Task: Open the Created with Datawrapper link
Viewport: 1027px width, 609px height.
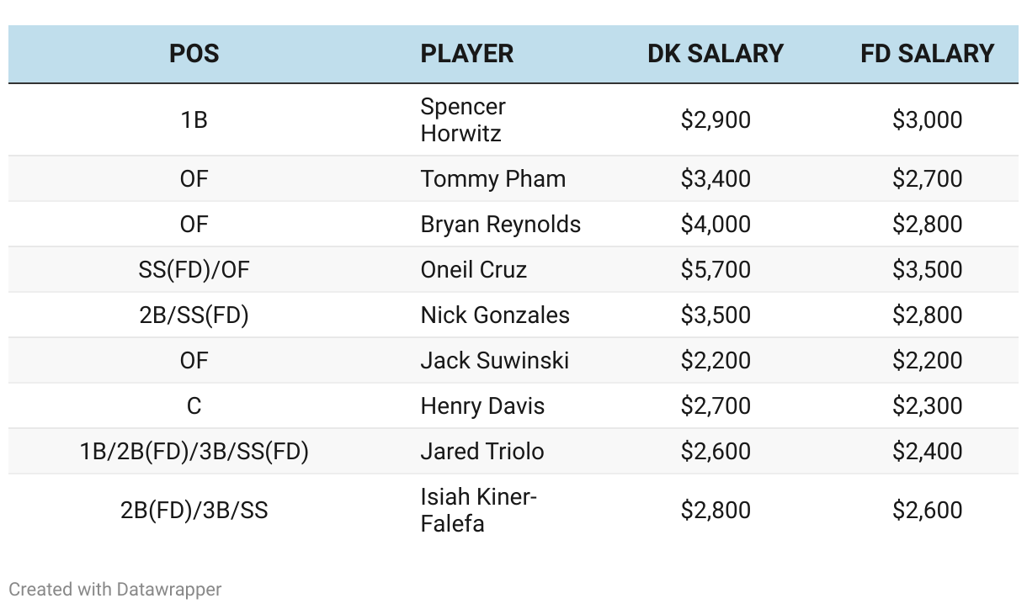Action: (115, 590)
